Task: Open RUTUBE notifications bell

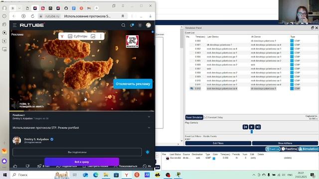Action: tap(132, 25)
